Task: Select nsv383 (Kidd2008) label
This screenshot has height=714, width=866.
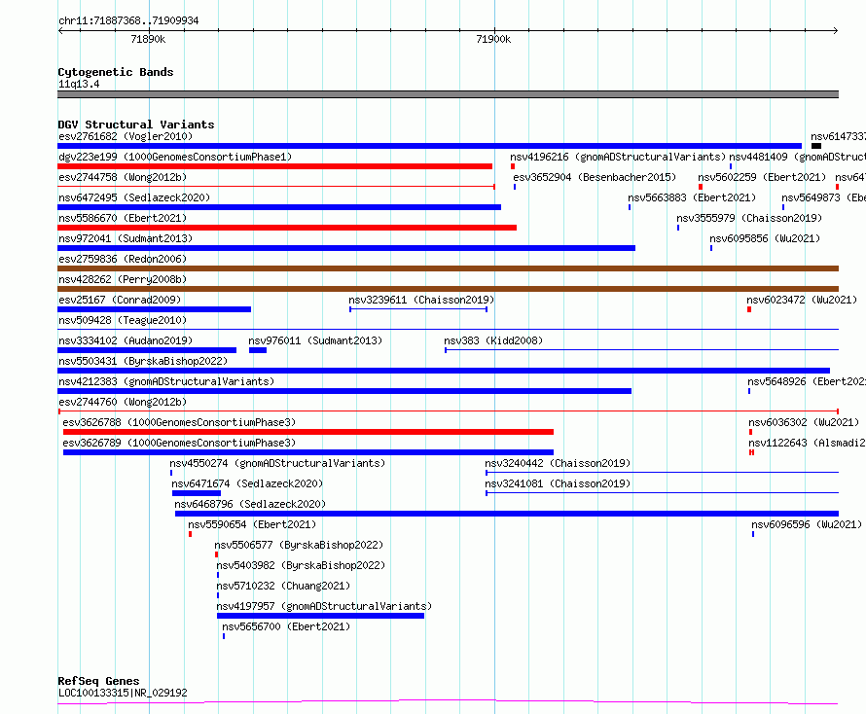Action: [x=493, y=340]
